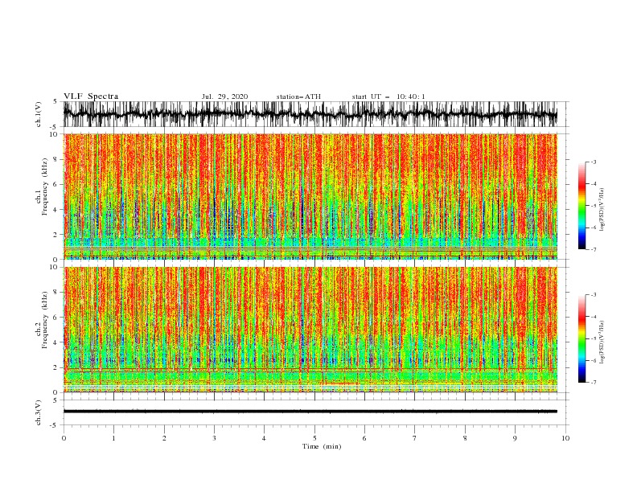
Task: Click the '6' kHz tick of the ch.2 spectrogram
Action: 55,318
